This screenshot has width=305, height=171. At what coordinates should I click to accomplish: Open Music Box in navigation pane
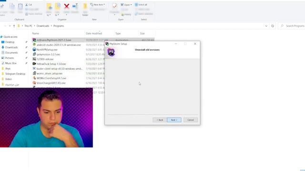10,63
